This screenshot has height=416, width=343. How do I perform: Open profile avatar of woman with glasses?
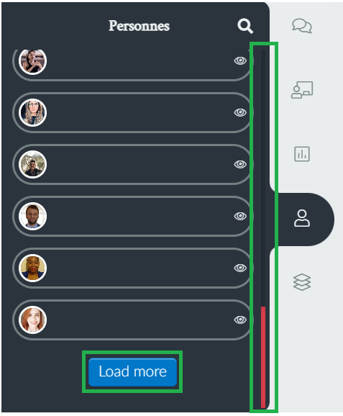(x=32, y=112)
